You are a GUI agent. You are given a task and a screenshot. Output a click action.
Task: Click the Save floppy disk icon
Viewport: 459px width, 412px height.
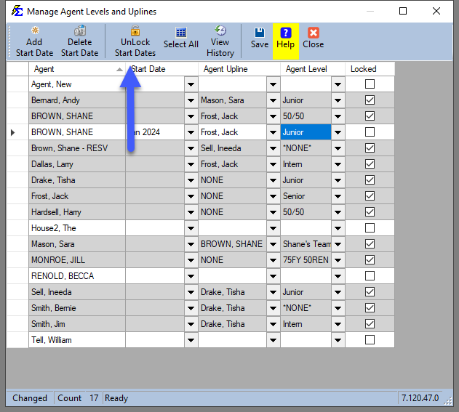260,33
